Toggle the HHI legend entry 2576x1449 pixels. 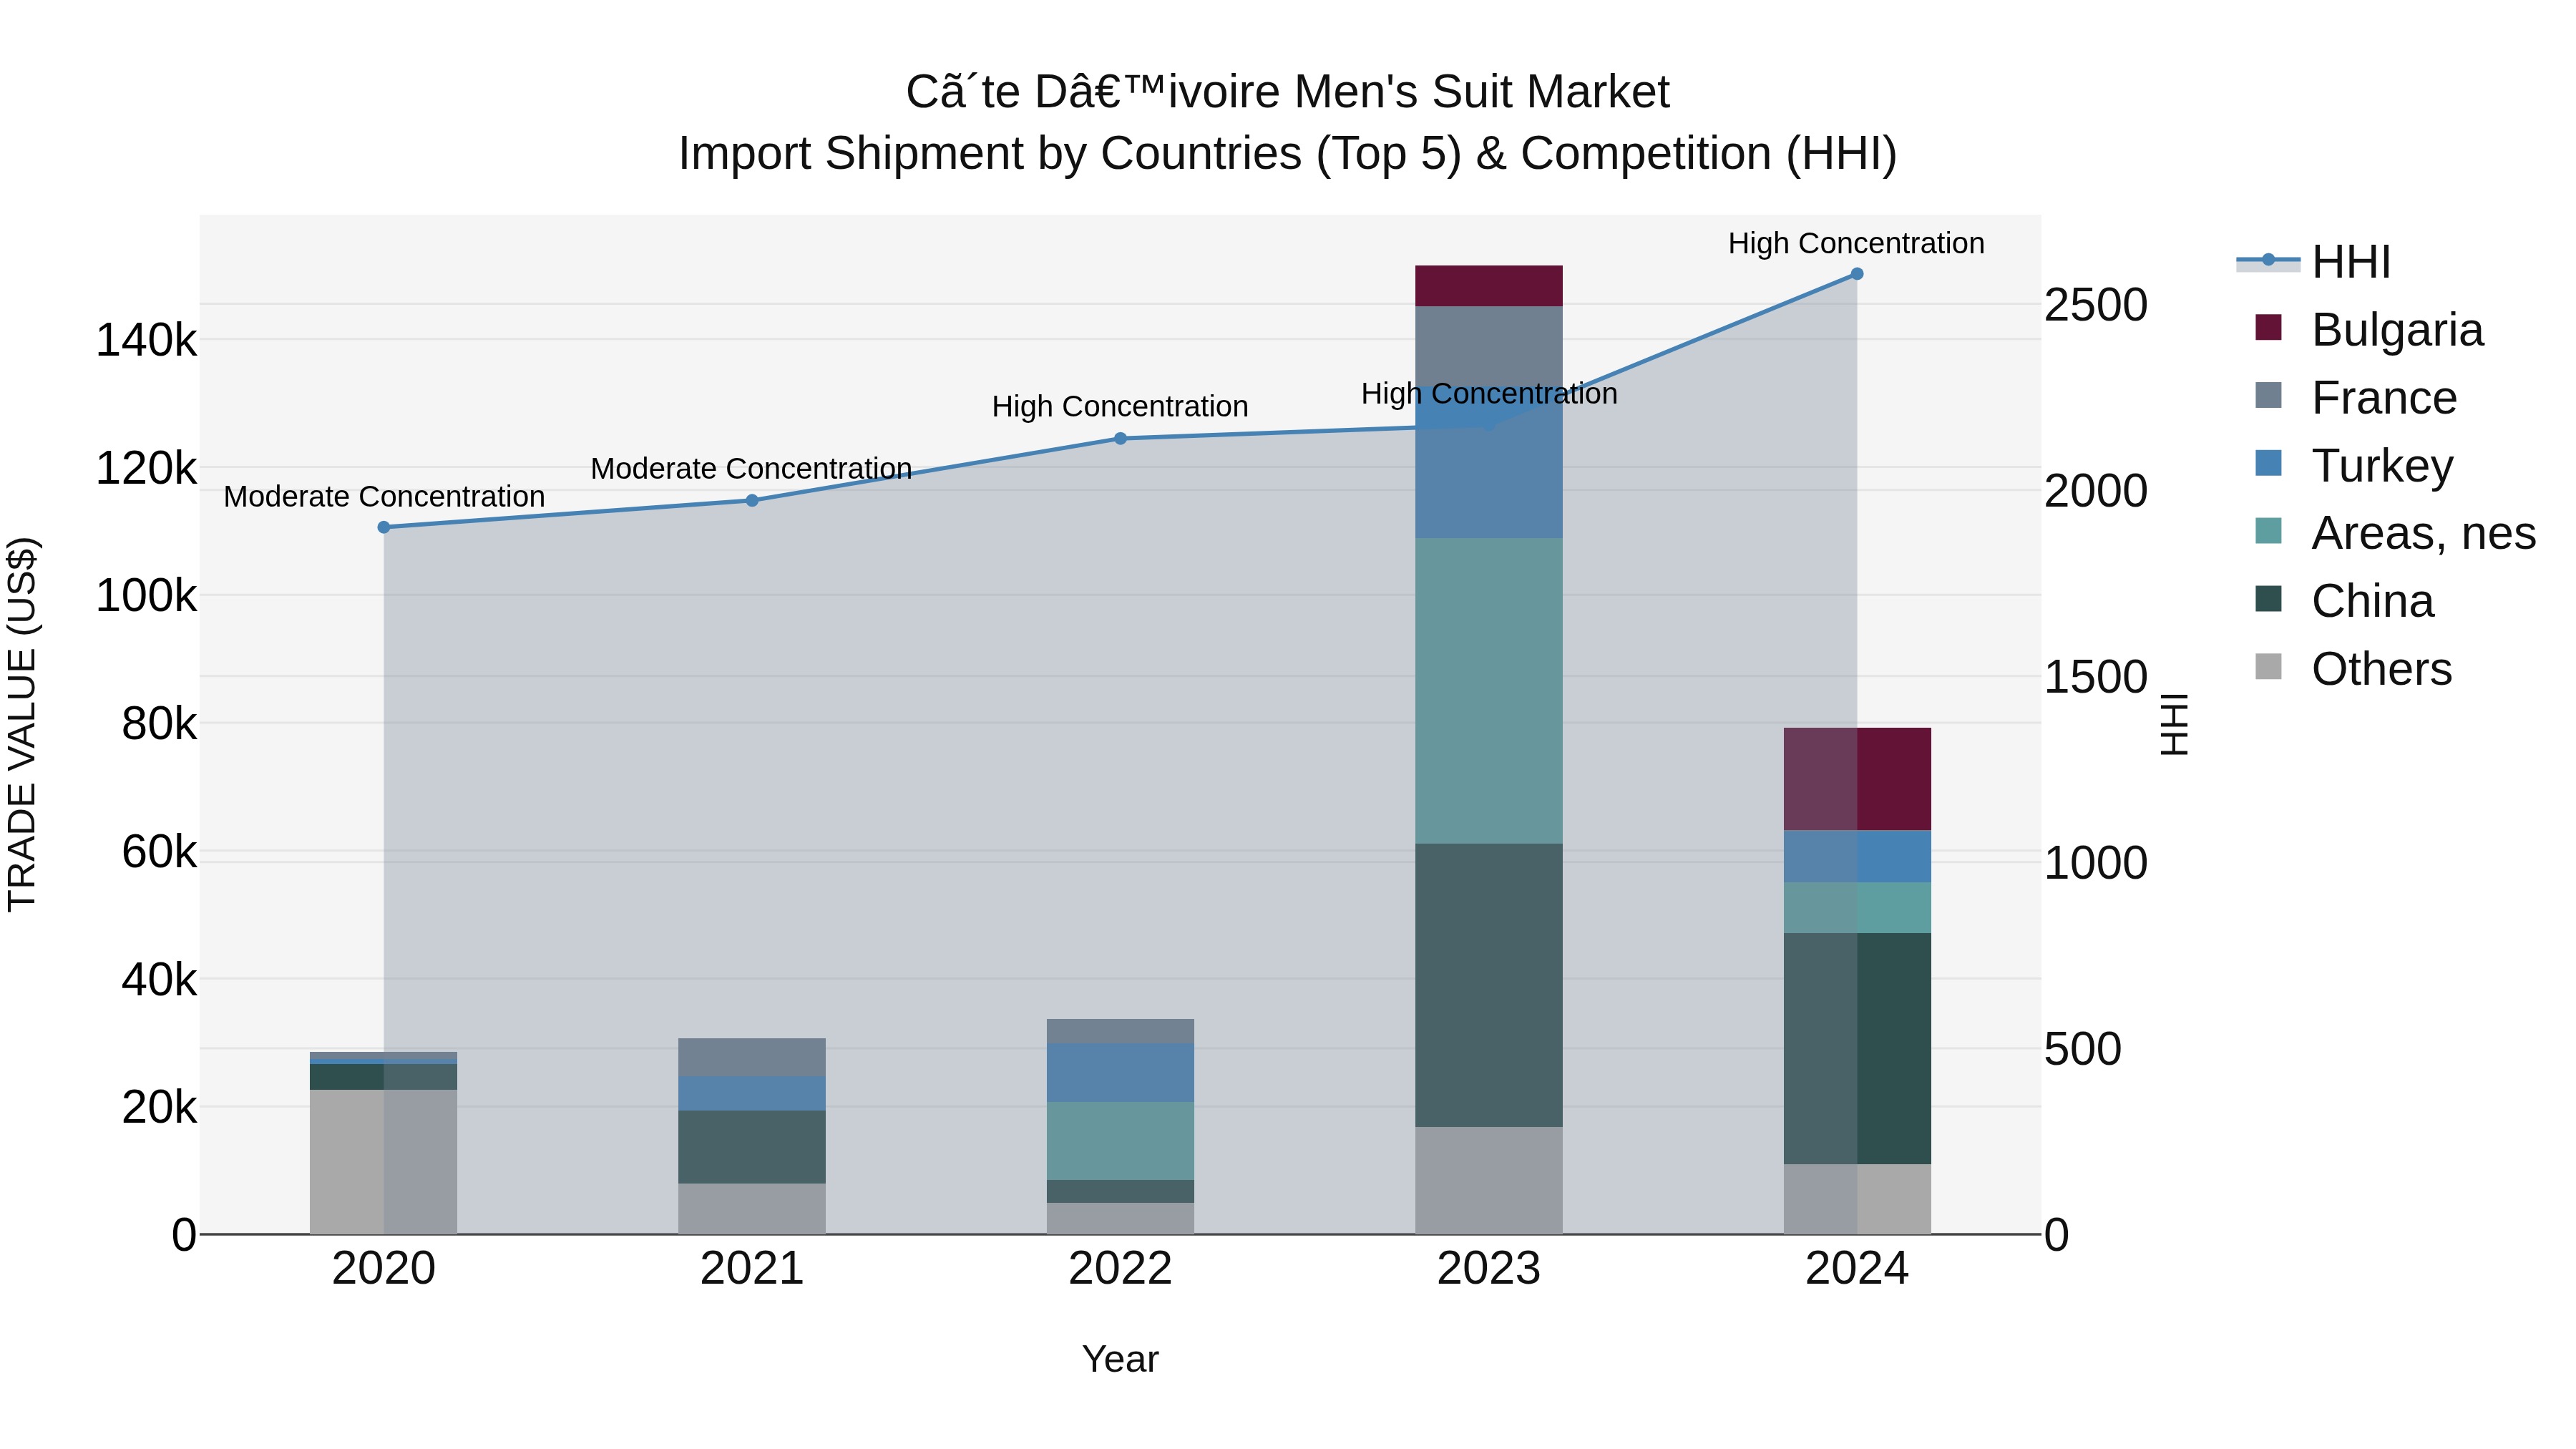pyautogui.click(x=2314, y=262)
